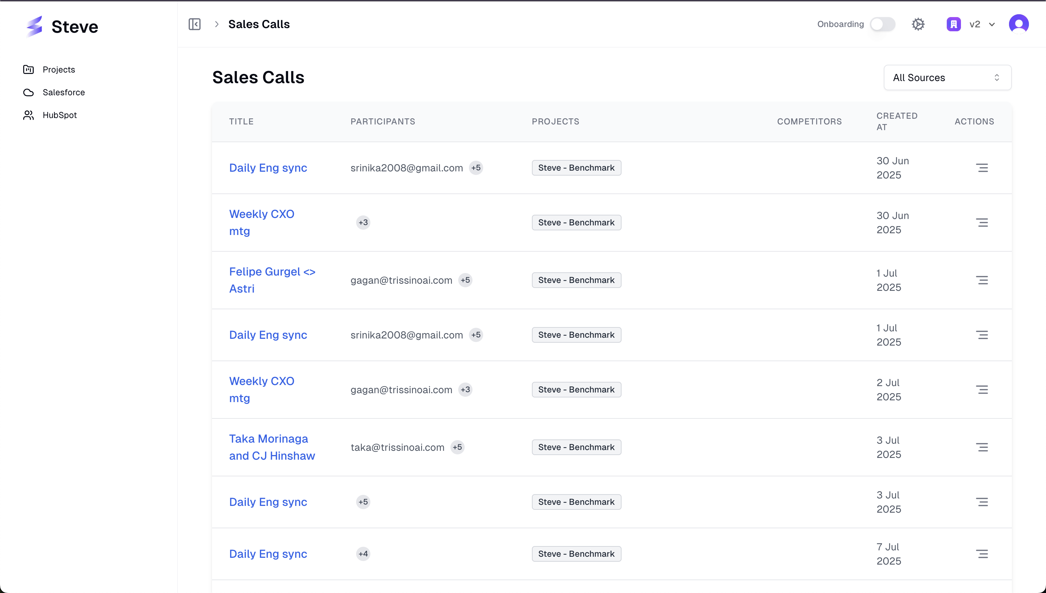Viewport: 1046px width, 593px height.
Task: Open actions menu for Felipe Gurgel row
Action: click(x=982, y=280)
